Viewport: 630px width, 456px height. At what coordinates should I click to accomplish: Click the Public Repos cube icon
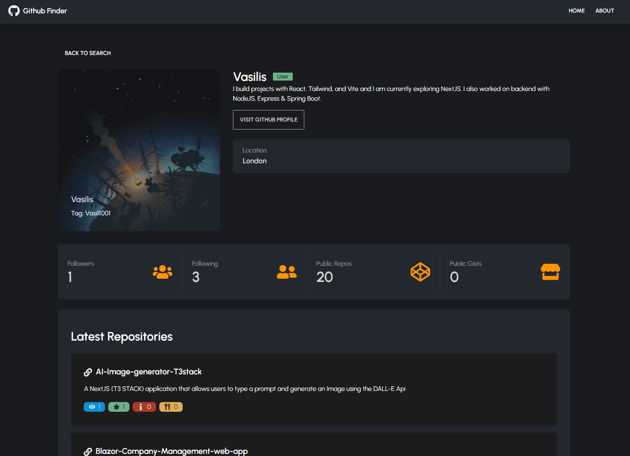420,272
